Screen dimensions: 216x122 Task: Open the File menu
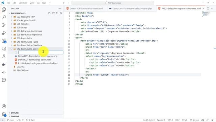click(x=8, y=3)
